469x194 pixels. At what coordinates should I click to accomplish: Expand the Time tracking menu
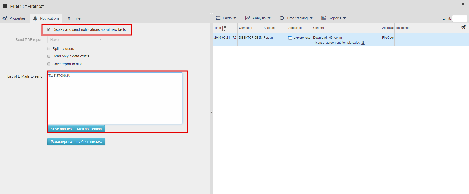(x=296, y=18)
